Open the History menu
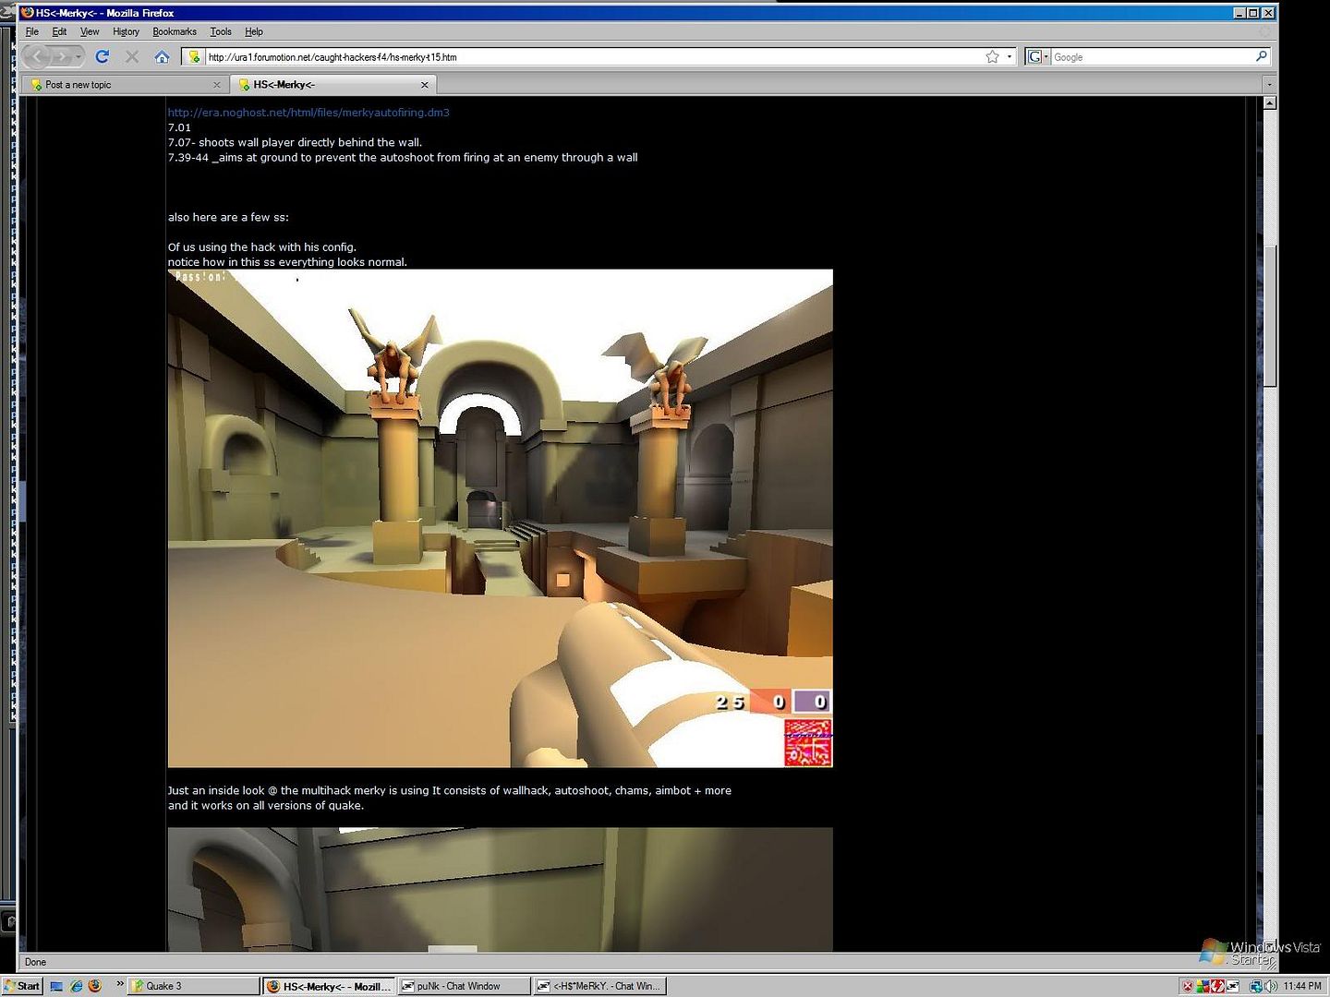Screen dimensions: 1330x997 pos(126,31)
